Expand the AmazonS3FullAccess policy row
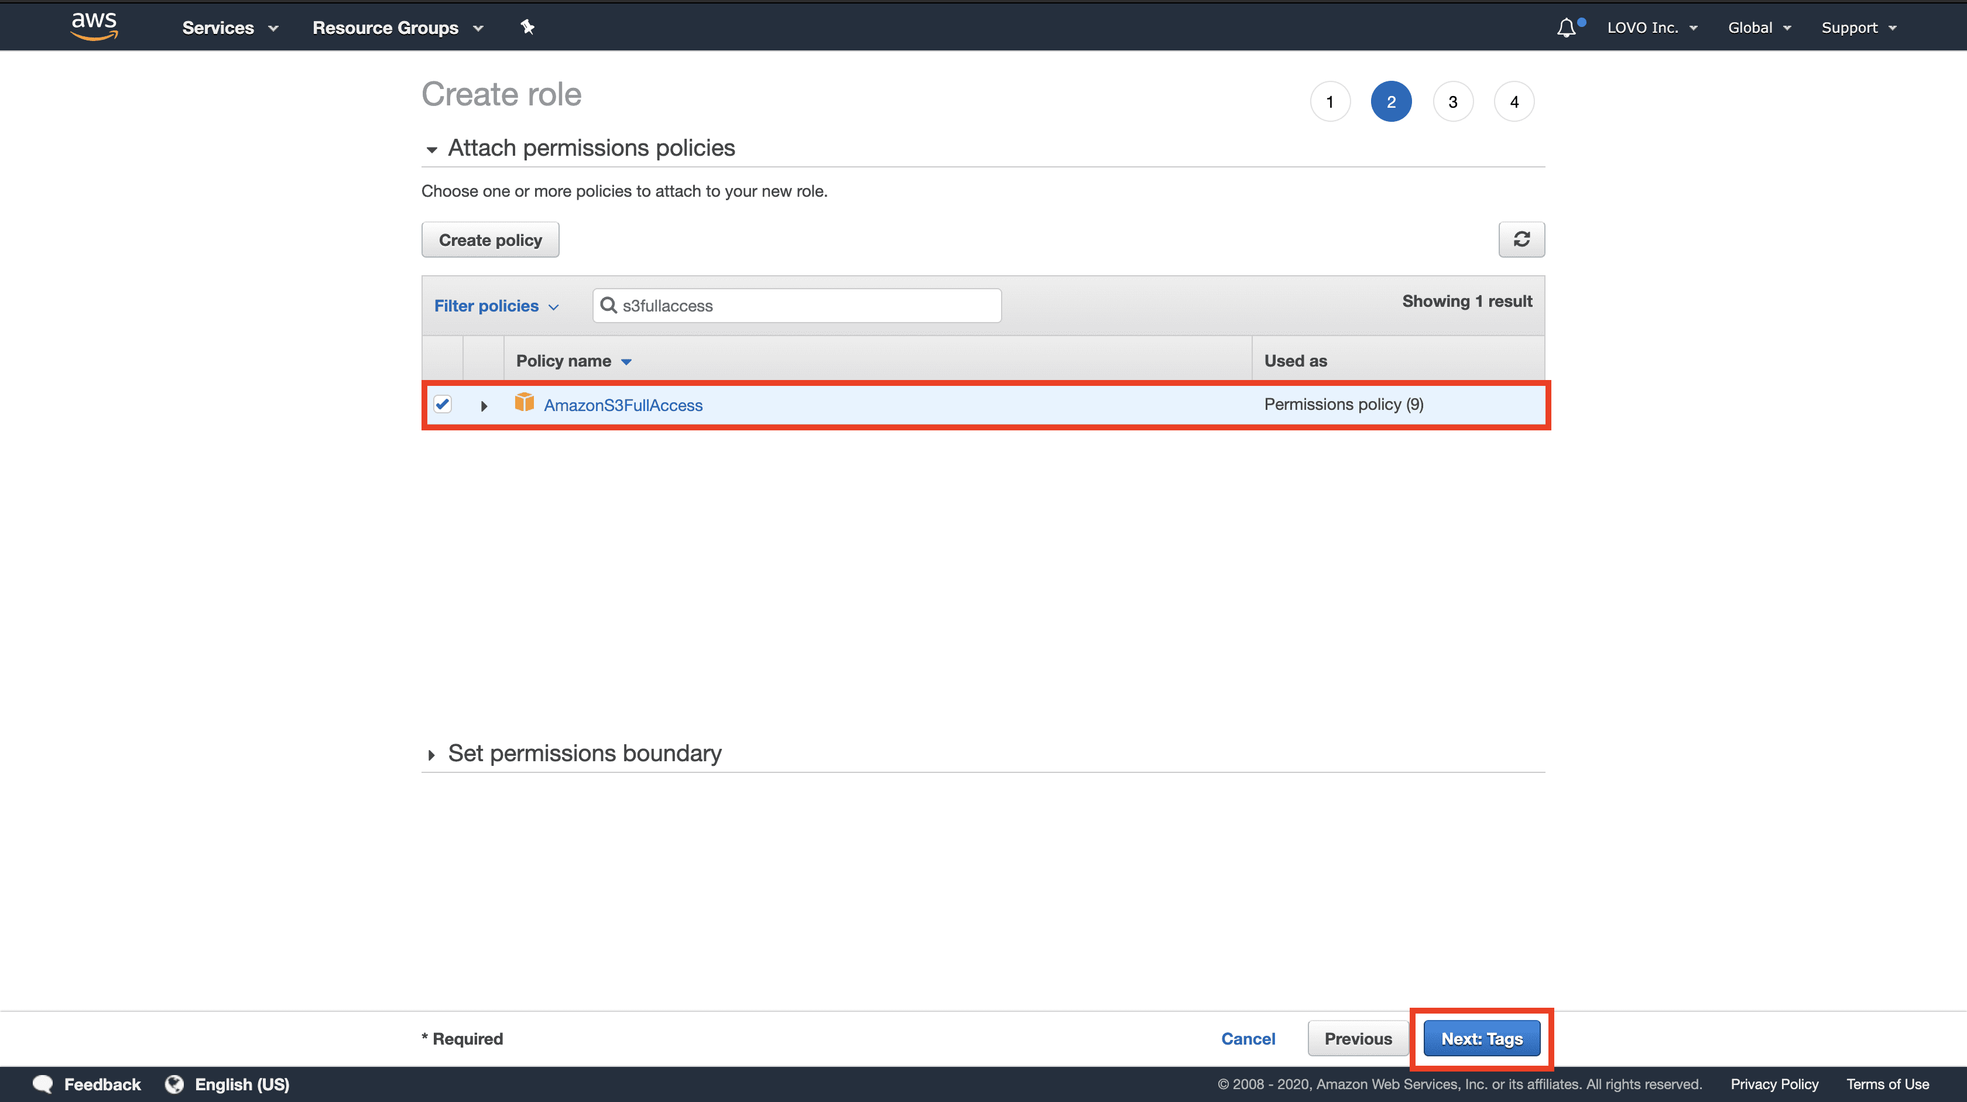This screenshot has width=1967, height=1102. click(x=484, y=405)
